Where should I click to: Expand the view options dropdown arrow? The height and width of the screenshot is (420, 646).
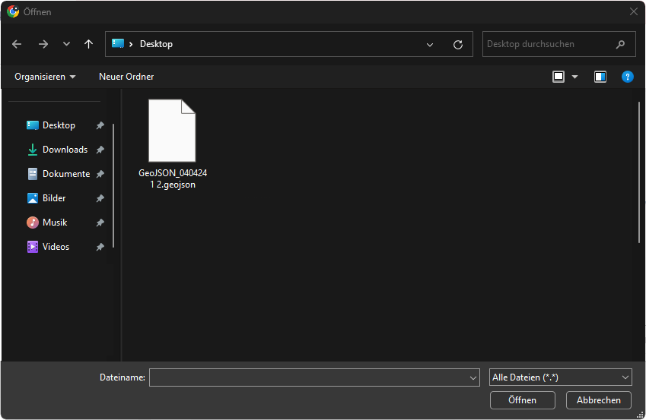point(574,77)
